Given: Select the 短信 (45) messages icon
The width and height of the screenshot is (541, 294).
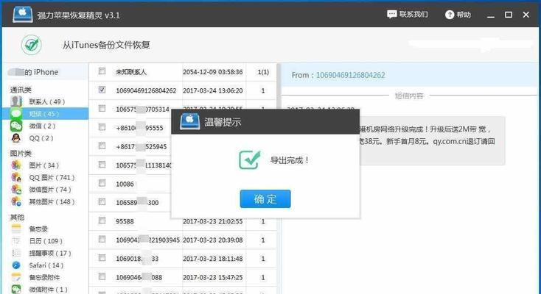Looking at the screenshot, I should [16, 114].
